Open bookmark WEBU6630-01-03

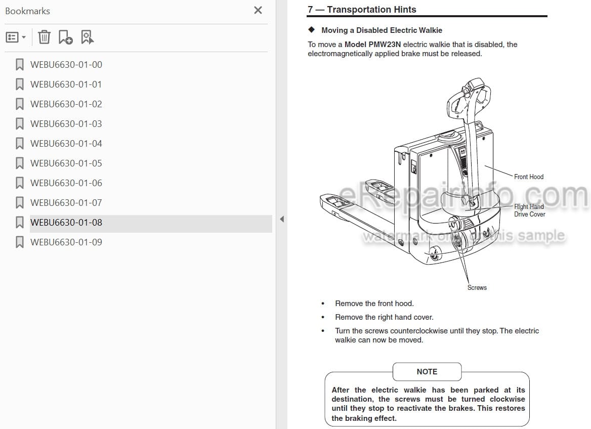(x=66, y=123)
